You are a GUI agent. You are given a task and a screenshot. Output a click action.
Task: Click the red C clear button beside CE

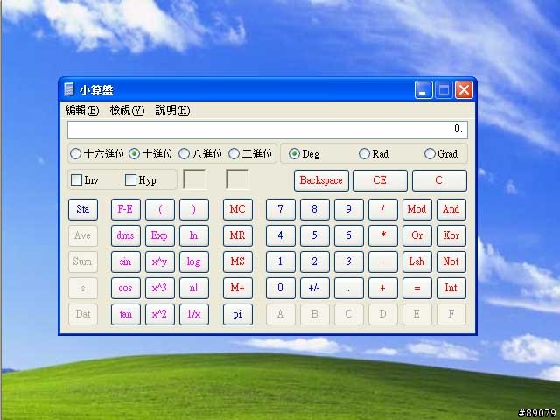[x=439, y=180]
